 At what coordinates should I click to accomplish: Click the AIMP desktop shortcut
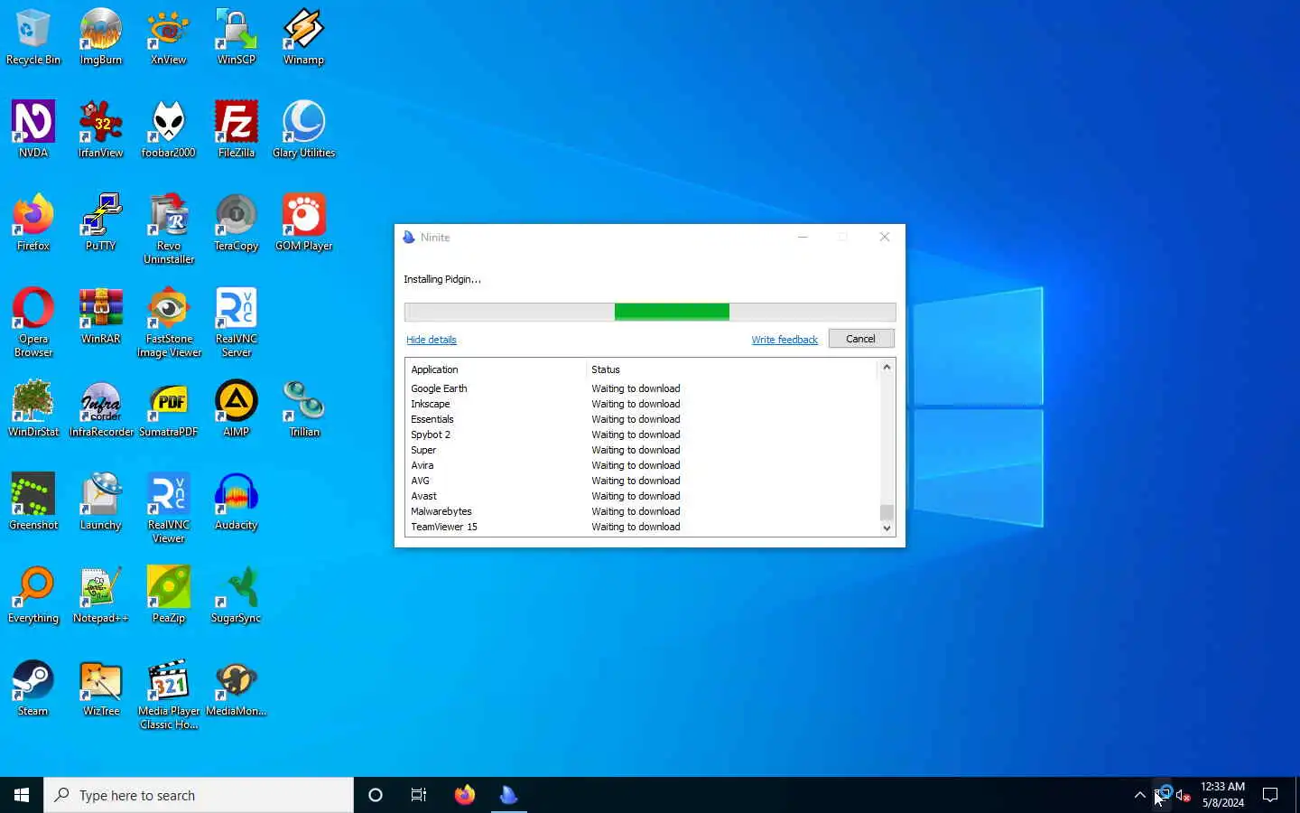coord(237,409)
